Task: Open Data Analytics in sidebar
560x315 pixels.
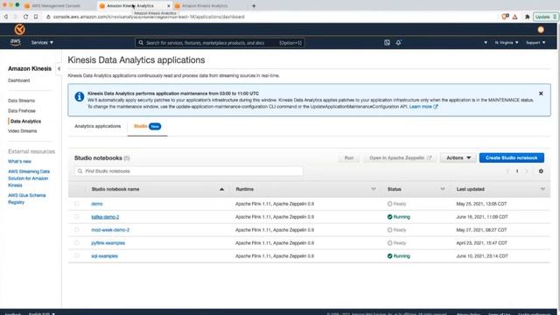Action: (x=25, y=121)
